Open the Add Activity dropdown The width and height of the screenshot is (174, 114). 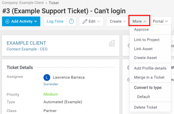pyautogui.click(x=21, y=21)
